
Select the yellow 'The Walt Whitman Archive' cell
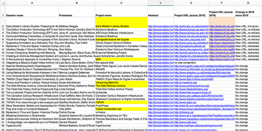click(x=121, y=86)
